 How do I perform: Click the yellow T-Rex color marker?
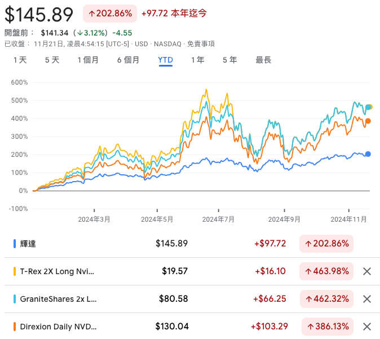(x=15, y=271)
